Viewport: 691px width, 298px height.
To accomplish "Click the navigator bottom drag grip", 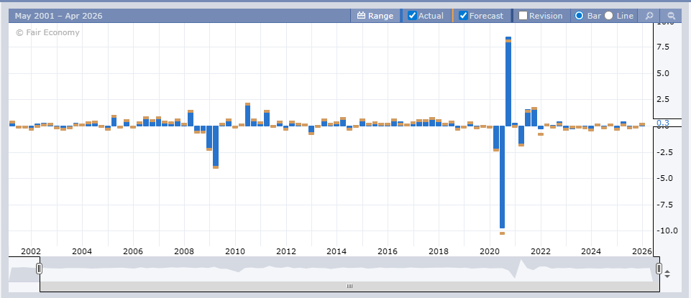I will pyautogui.click(x=349, y=286).
